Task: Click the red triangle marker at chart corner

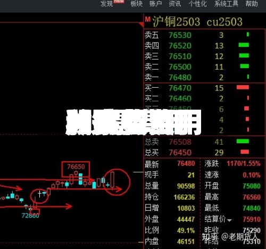Action: [142, 24]
